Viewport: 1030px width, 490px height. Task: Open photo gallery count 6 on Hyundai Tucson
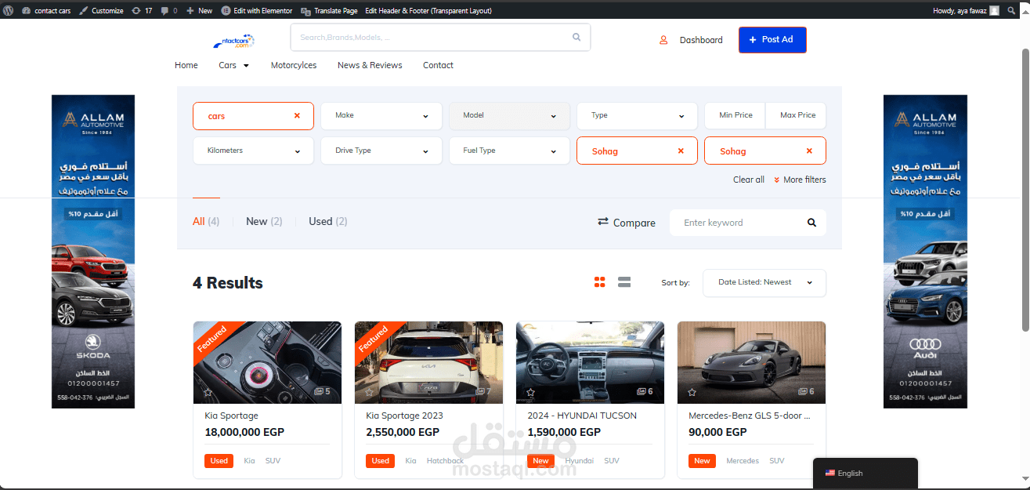(x=645, y=391)
